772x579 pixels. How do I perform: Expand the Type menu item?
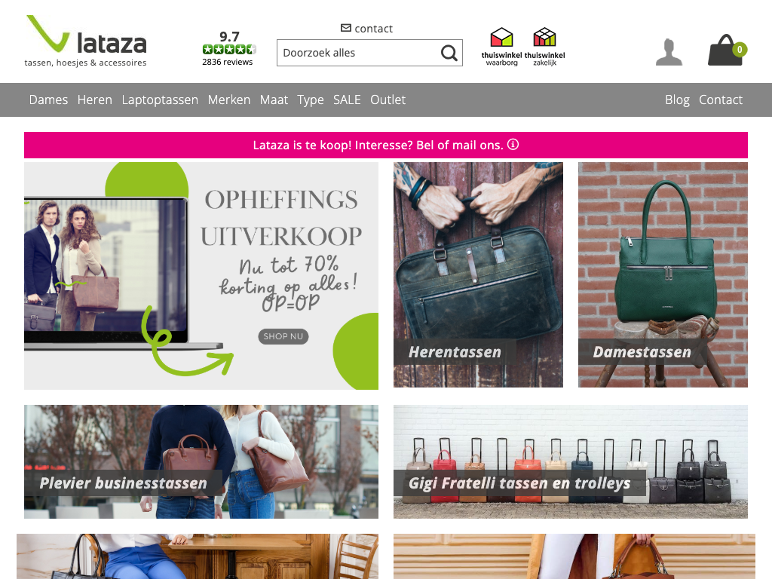click(x=310, y=100)
